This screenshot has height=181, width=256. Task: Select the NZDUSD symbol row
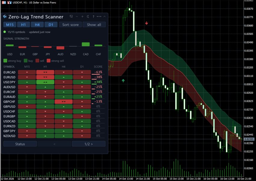pyautogui.click(x=54, y=136)
